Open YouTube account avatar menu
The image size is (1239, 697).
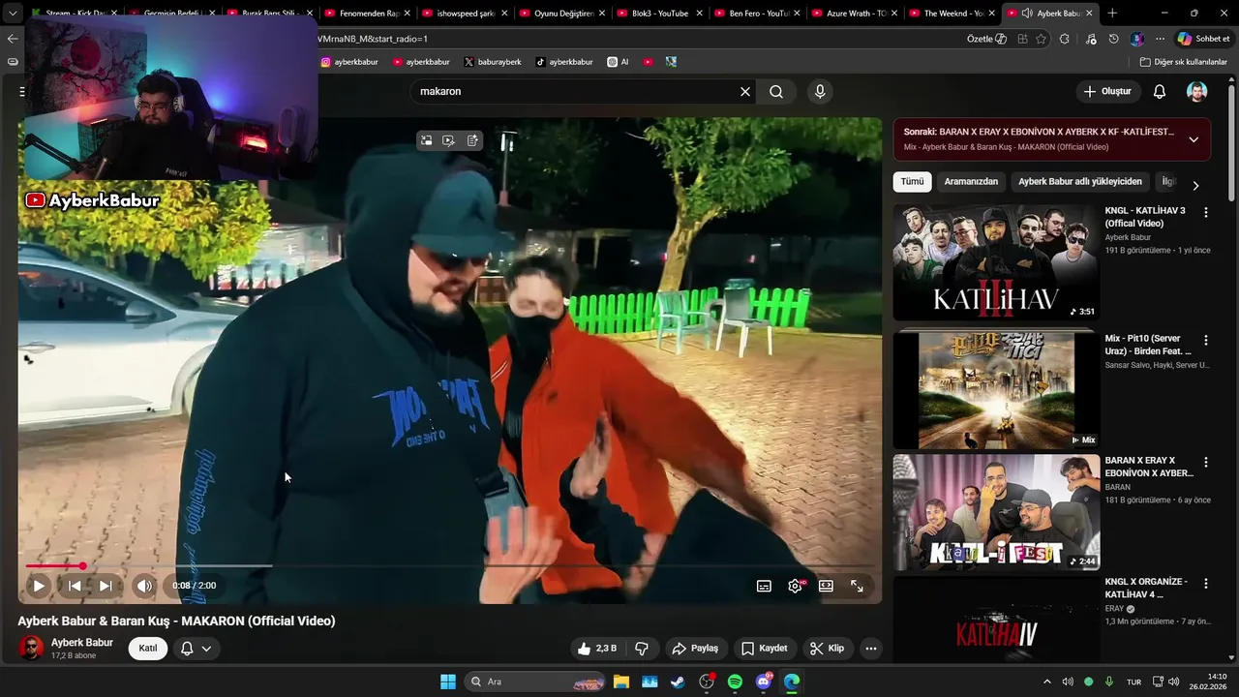(1197, 91)
